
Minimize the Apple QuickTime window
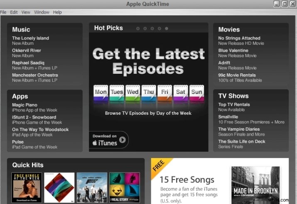coord(277,4)
